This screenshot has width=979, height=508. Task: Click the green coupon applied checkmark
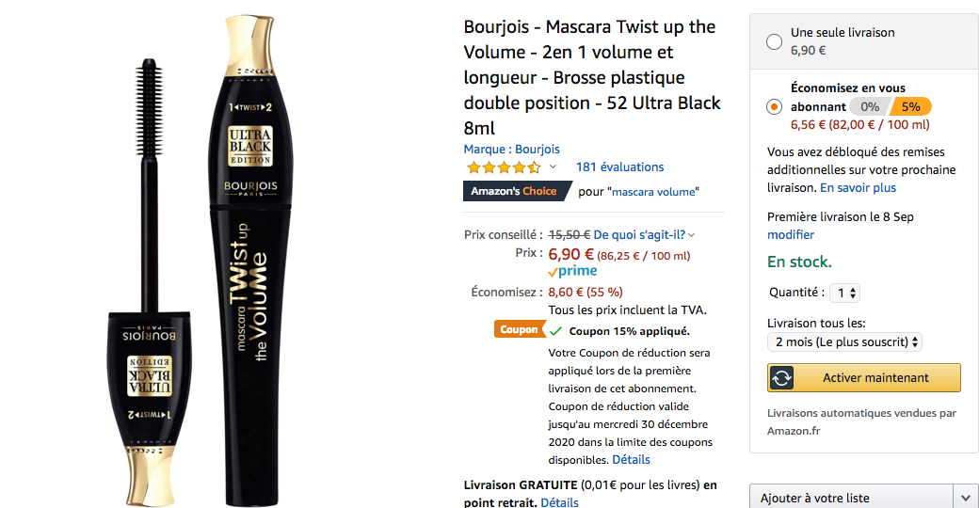(556, 331)
